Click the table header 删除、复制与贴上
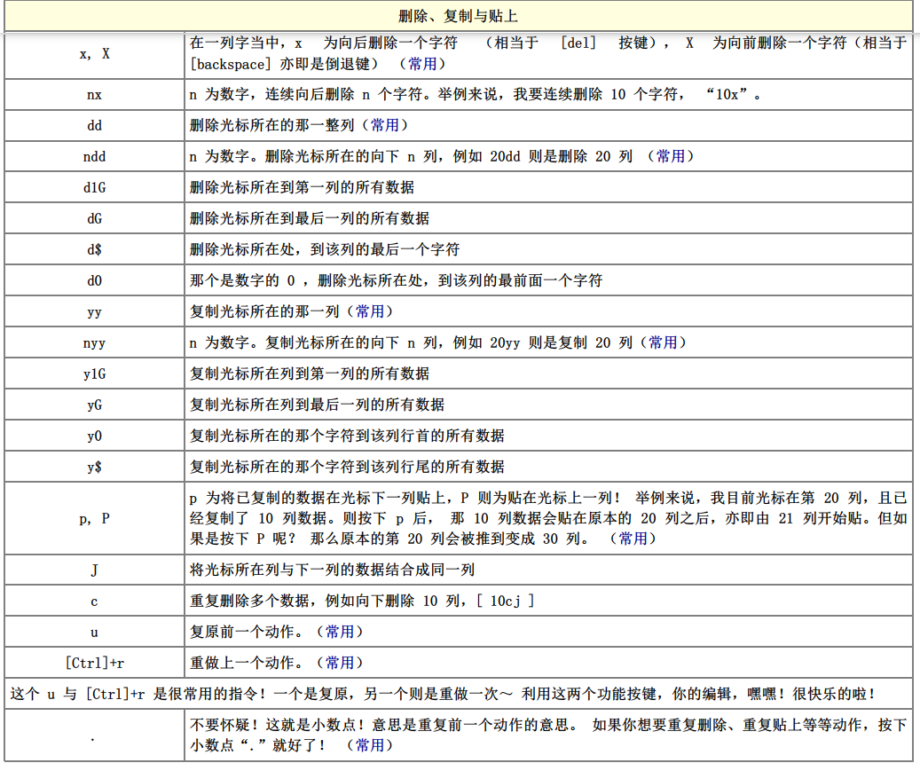 [x=460, y=16]
